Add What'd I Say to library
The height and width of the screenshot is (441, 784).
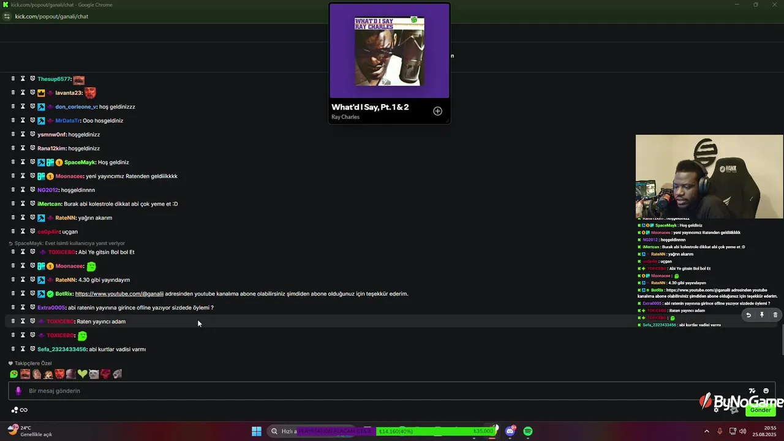(437, 111)
